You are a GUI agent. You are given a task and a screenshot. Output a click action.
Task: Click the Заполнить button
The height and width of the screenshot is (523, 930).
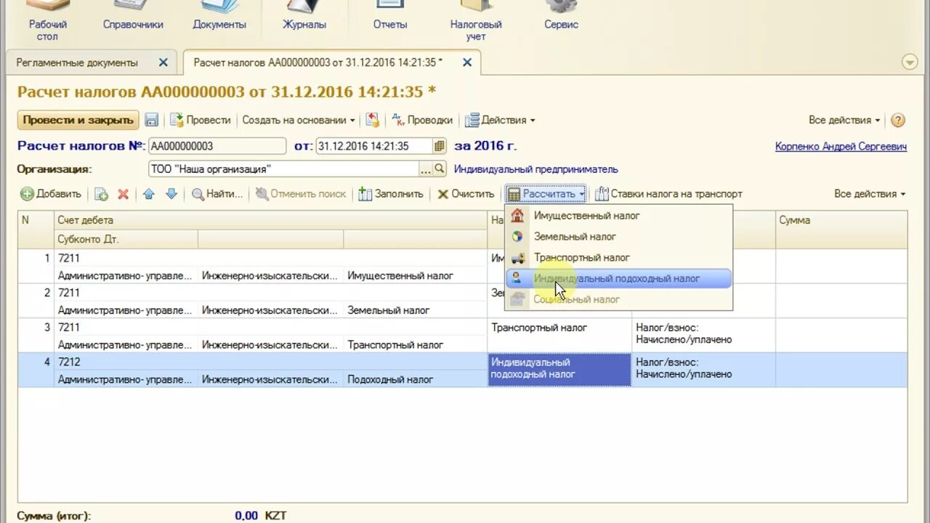(x=391, y=194)
